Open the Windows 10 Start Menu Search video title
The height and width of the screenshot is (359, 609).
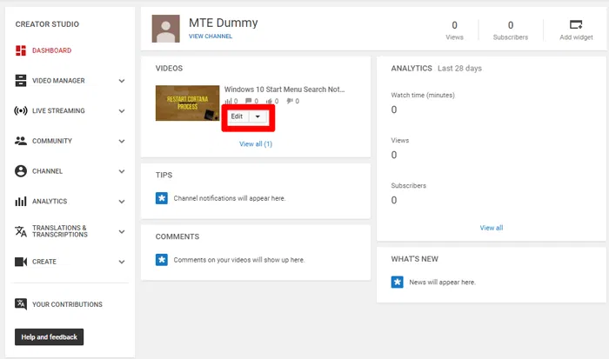284,90
